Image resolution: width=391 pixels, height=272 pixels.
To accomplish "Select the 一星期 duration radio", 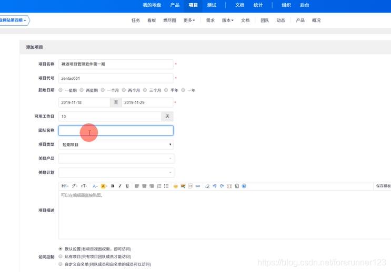I will 61,90.
